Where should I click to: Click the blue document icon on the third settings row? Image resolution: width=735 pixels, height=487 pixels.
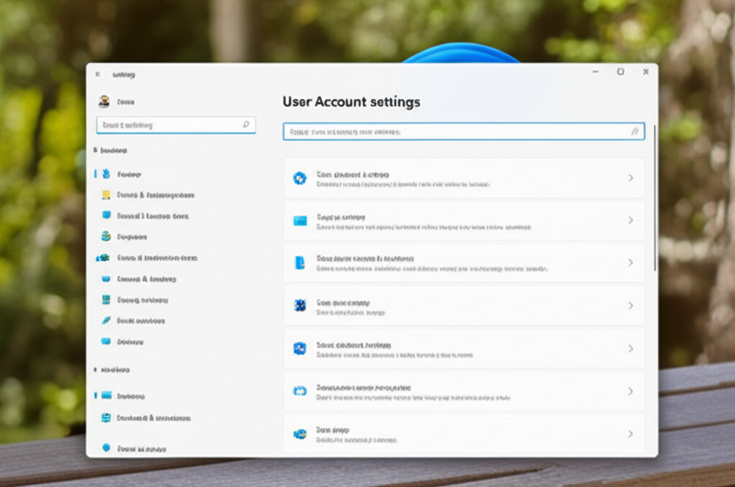299,263
